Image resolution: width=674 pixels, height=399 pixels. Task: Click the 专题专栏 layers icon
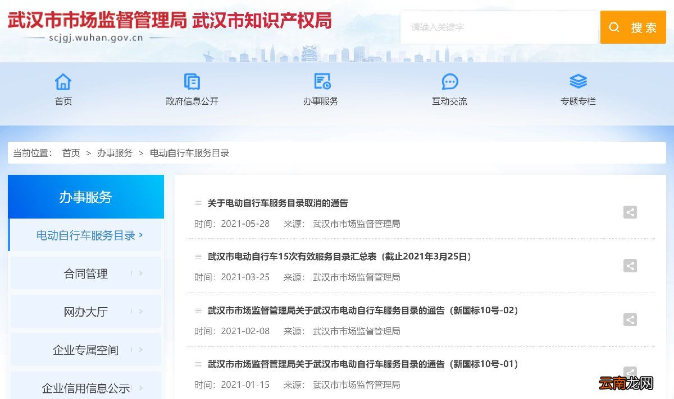pos(578,82)
